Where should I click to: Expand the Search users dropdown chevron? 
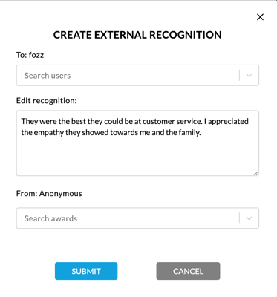tap(249, 75)
